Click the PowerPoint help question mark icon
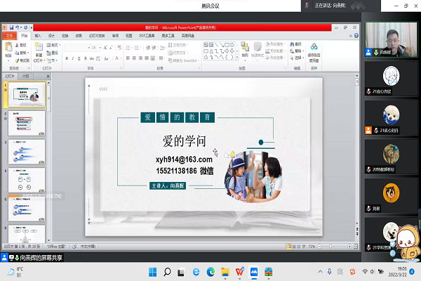 pos(355,34)
